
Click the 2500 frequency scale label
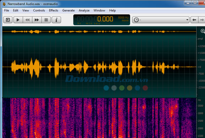pyautogui.click(x=200, y=121)
